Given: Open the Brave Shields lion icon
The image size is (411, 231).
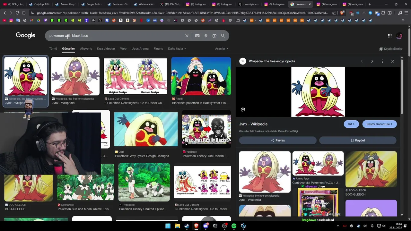Looking at the screenshot, I should [x=342, y=13].
